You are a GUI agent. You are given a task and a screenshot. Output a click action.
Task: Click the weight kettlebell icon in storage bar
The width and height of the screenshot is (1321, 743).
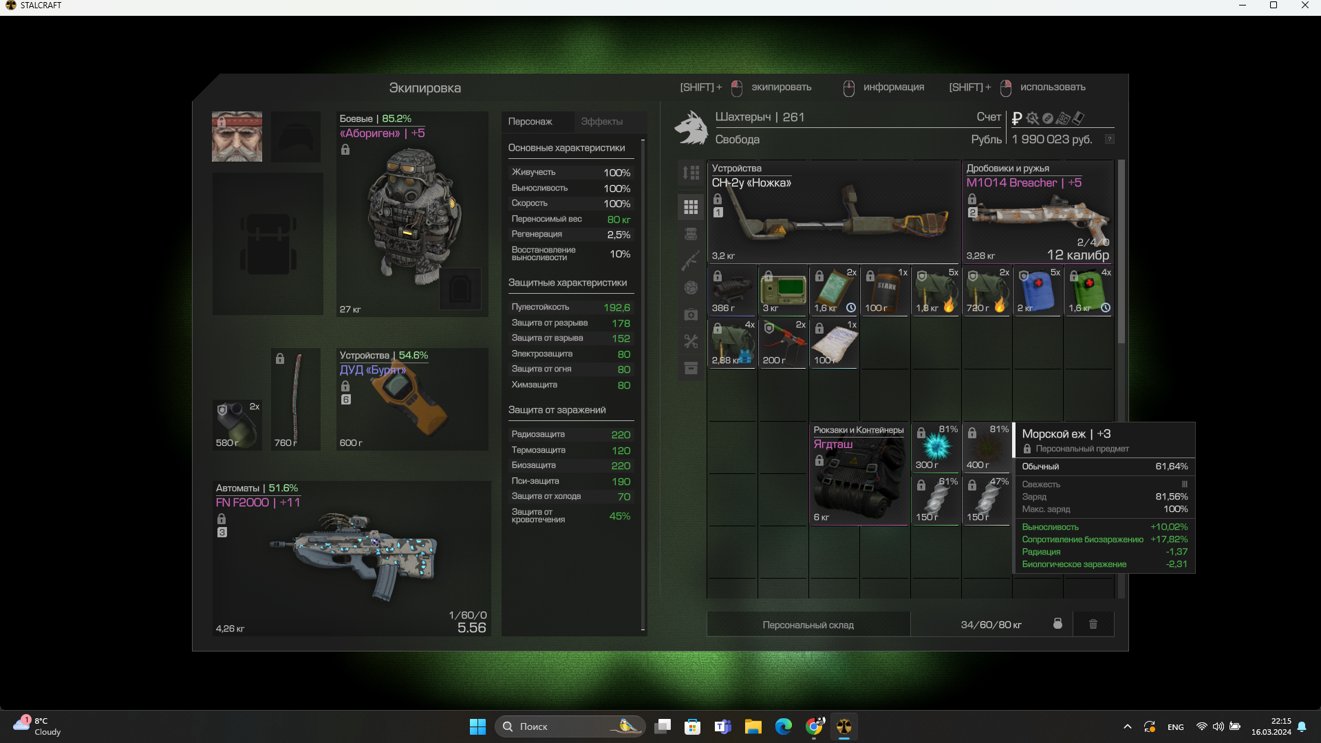point(1057,624)
